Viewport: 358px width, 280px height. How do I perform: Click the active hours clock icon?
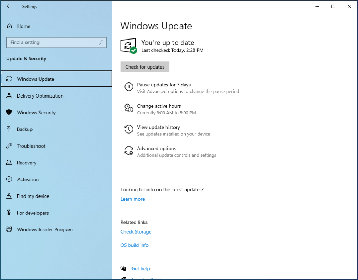click(129, 108)
